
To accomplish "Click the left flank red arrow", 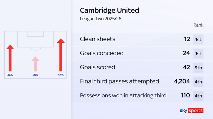I will pos(10,58).
